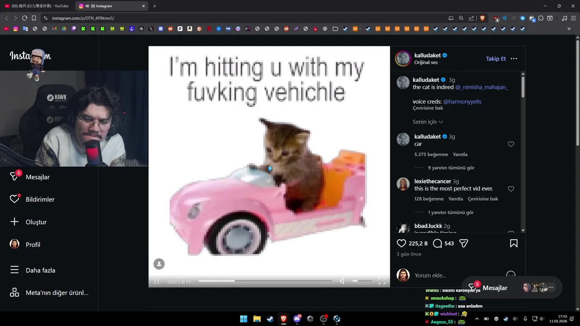
Task: Open a new browser tab
Action: (155, 6)
